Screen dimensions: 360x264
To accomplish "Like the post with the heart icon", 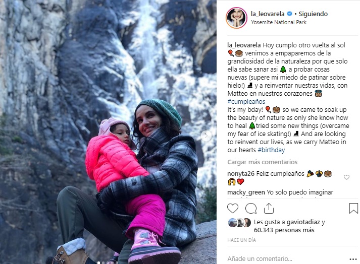I will click(233, 209).
